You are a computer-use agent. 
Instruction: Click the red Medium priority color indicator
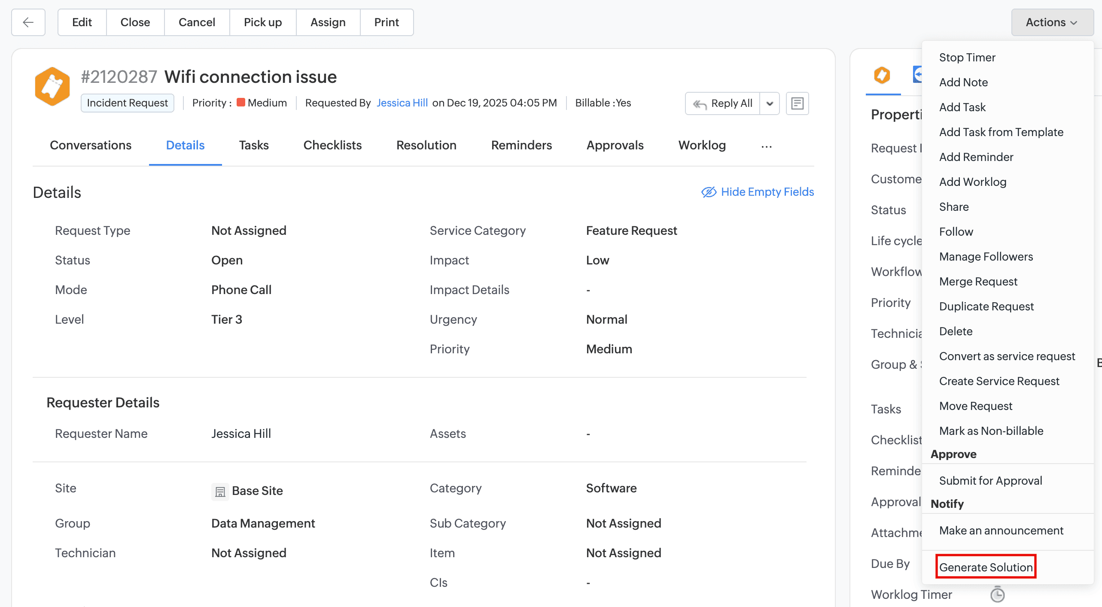(x=241, y=103)
